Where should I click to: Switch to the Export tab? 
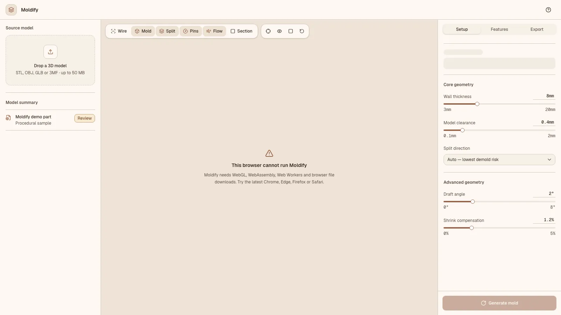(x=537, y=29)
